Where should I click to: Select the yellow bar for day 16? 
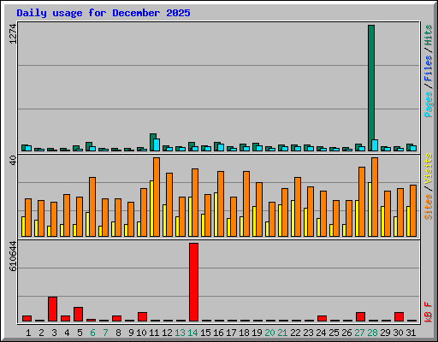[216, 215]
